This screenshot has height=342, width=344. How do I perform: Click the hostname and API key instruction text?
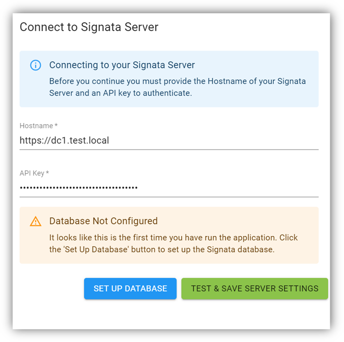tap(177, 87)
